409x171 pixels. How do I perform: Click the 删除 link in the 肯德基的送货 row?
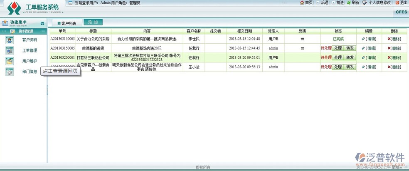[x=396, y=48]
